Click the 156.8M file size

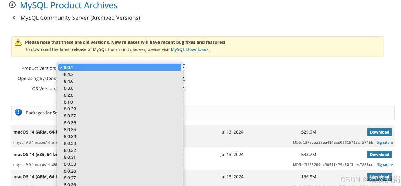coord(309,177)
